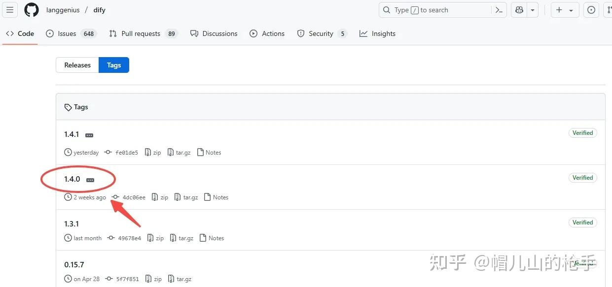Switch the toggle to Releases view
This screenshot has height=287, width=612.
(77, 64)
